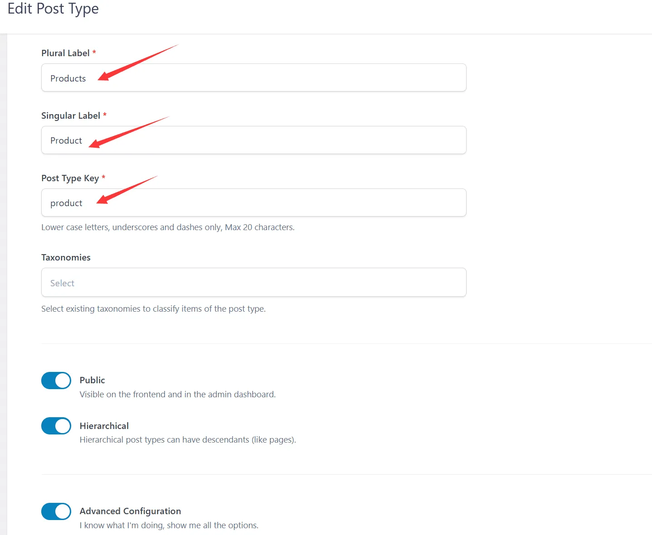Disable the Hierarchical toggle switch
Image resolution: width=652 pixels, height=535 pixels.
[x=56, y=426]
